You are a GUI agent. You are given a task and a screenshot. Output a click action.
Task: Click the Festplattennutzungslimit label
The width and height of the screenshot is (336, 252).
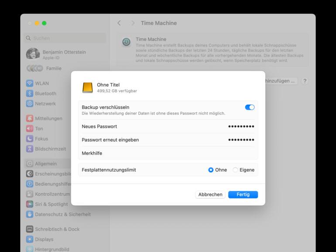[x=109, y=170]
